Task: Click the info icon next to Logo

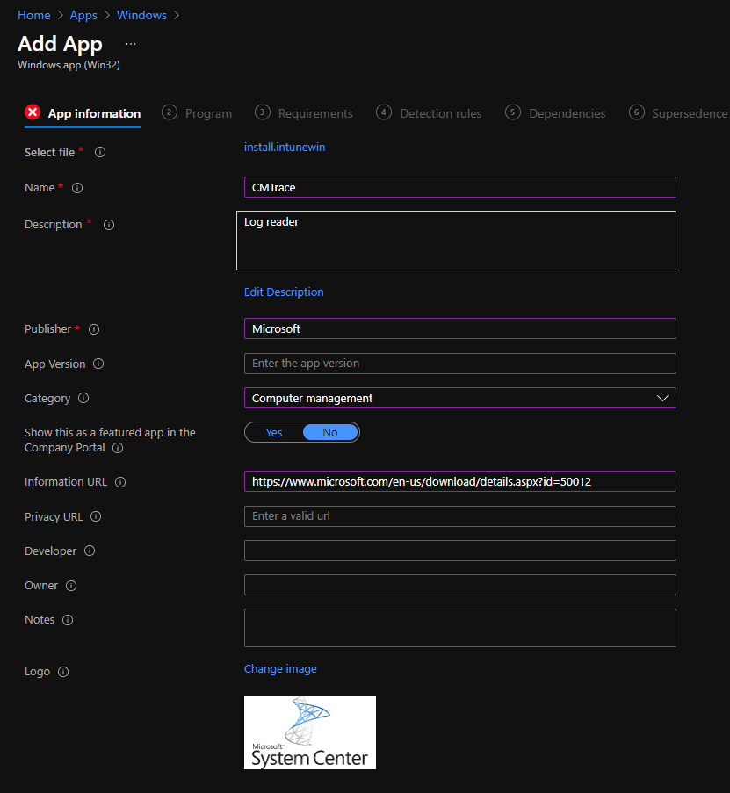Action: pyautogui.click(x=63, y=672)
